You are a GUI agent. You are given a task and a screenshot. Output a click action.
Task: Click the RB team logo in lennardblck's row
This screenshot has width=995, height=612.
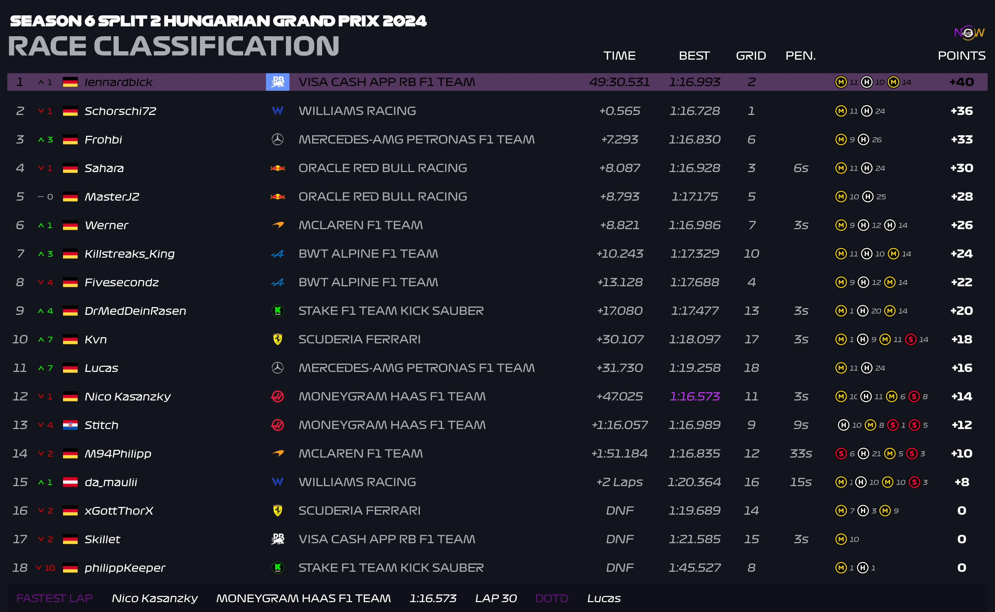[278, 82]
